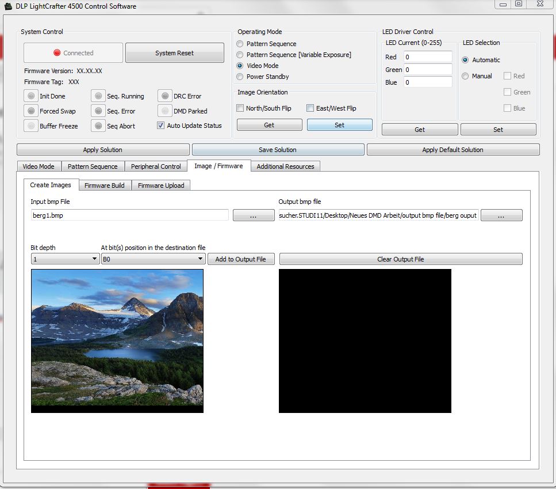Screen dimensions: 556x489
Task: Click the Clear Output File button
Action: 401,259
